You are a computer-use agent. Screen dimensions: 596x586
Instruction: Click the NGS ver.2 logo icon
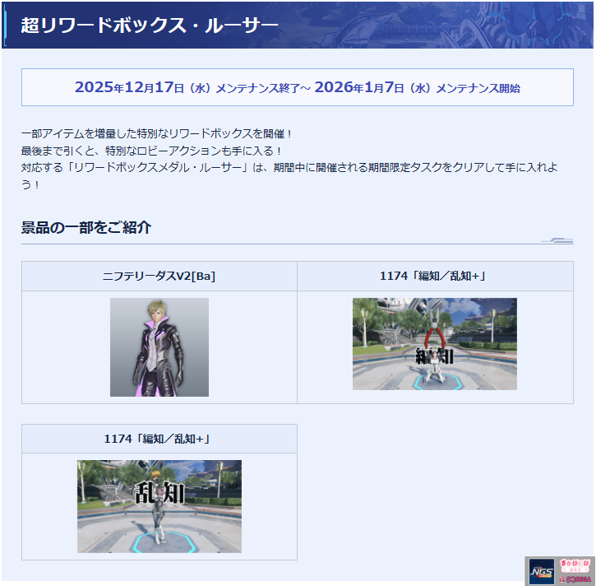point(542,570)
